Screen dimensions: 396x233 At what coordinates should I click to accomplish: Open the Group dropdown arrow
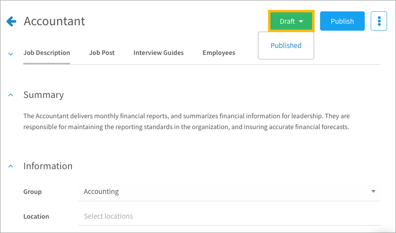tap(373, 191)
